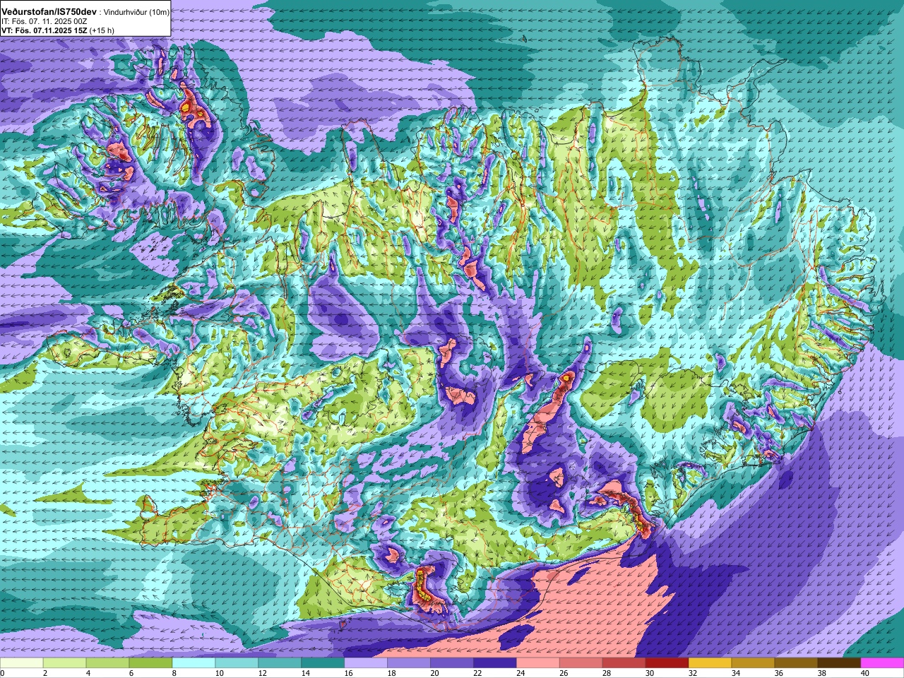The height and width of the screenshot is (678, 904).
Task: Pick the 18–20 purple legend swatch
Action: (x=409, y=663)
